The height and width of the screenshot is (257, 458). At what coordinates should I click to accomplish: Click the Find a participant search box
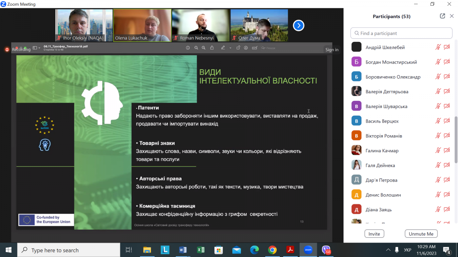click(x=402, y=33)
